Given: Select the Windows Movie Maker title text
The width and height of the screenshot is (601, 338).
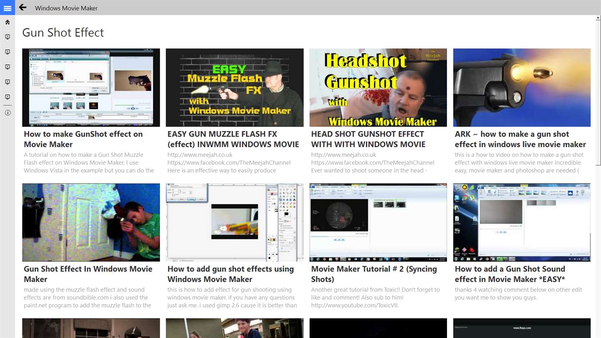Looking at the screenshot, I should click(x=66, y=8).
